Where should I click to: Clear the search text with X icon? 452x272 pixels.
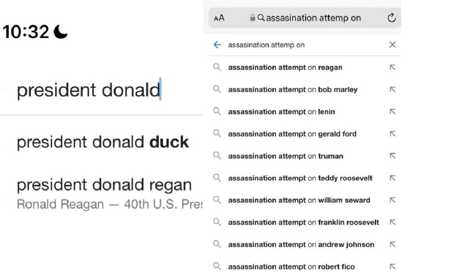(392, 45)
